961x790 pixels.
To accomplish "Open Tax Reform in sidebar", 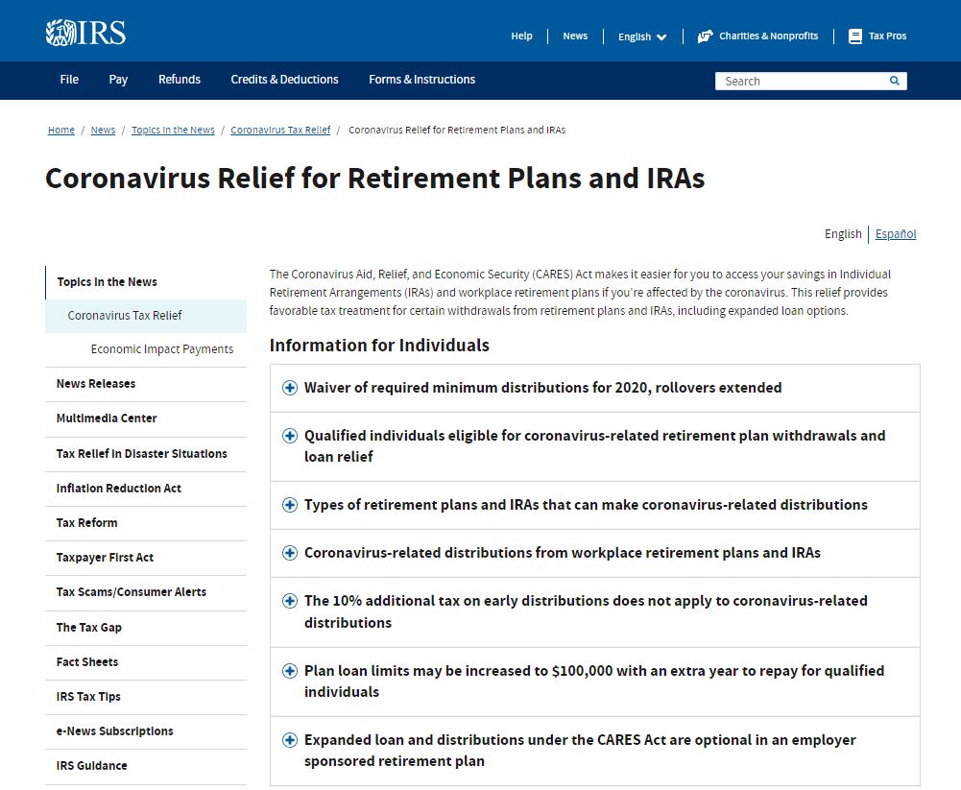I will (x=87, y=523).
